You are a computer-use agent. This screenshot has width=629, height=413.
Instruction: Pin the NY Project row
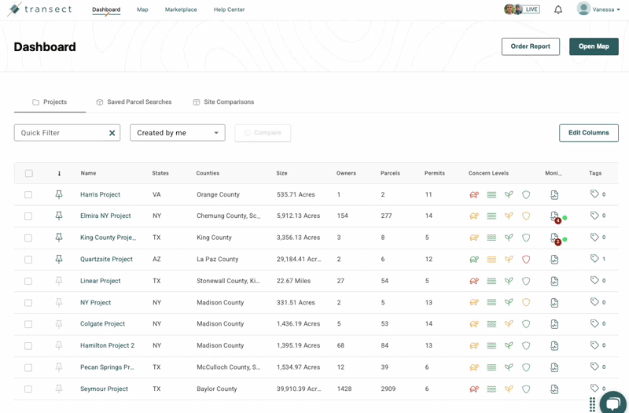59,303
